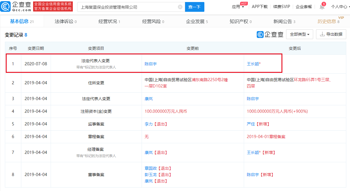Switch to the 法律诉讼 tab

(x=64, y=21)
